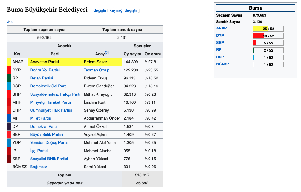Viewport: 301px width, 192px height.
Task: Click the BĞMSZ link in infobox
Action: [223, 64]
